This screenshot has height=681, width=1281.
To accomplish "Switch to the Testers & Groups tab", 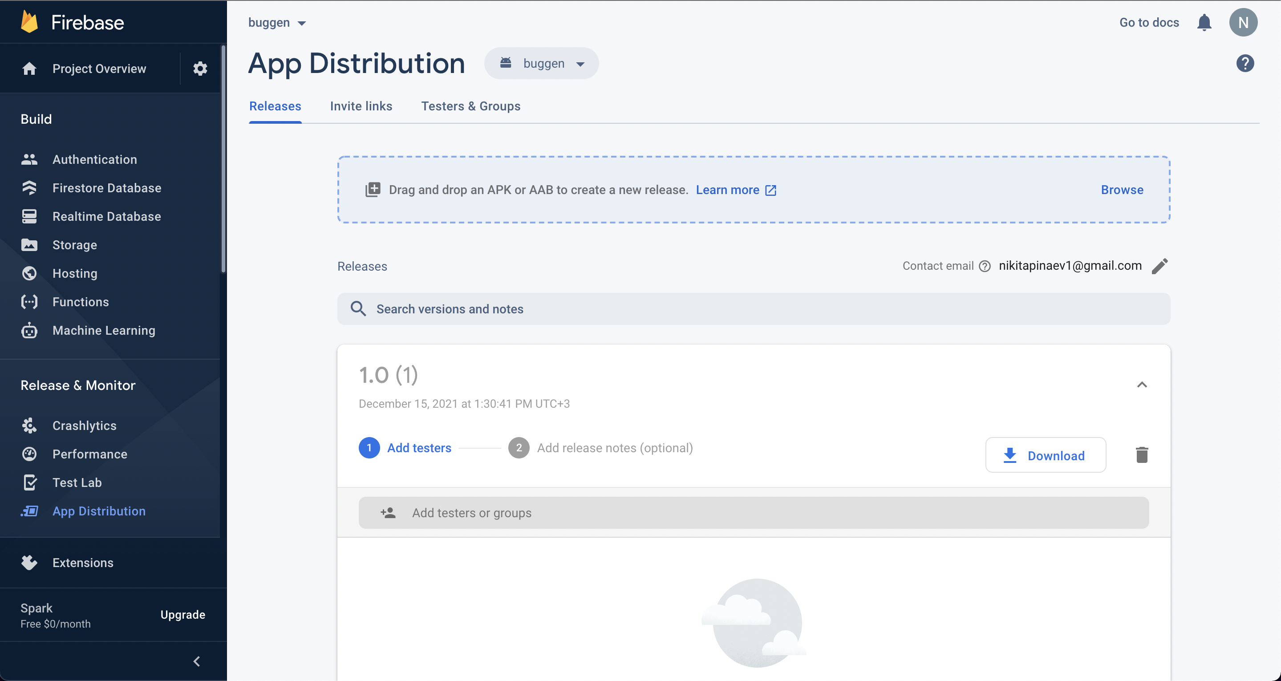I will (x=471, y=106).
